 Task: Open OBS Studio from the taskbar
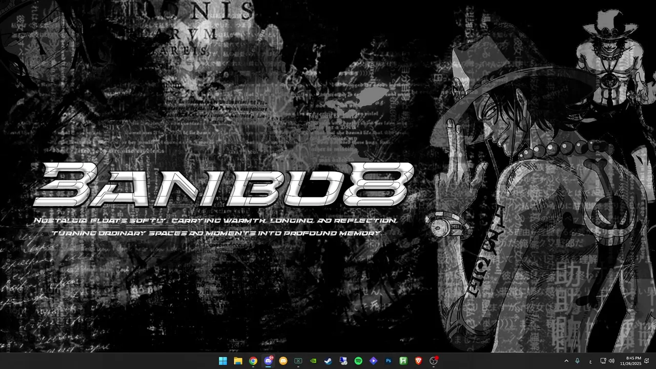pos(434,361)
